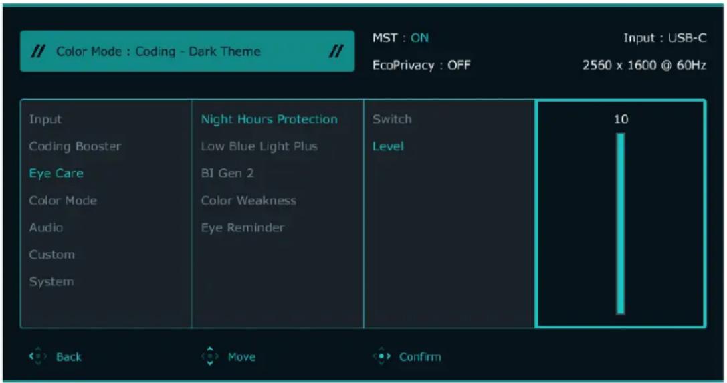The width and height of the screenshot is (727, 383).
Task: Click the Input USB-C status text
Action: [x=665, y=38]
